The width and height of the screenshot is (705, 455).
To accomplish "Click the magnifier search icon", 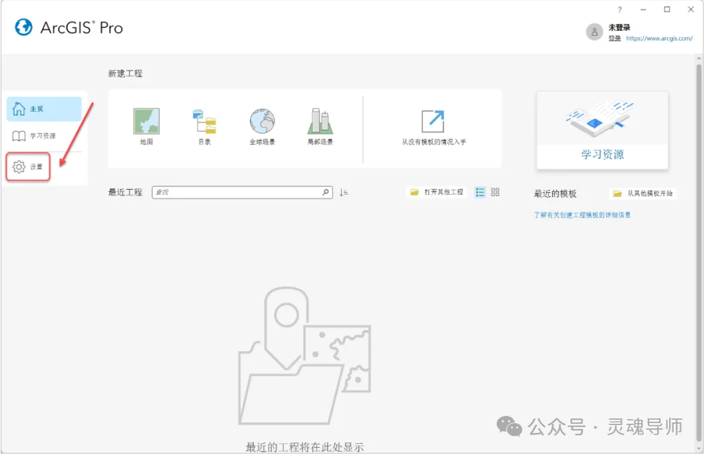I will (325, 192).
